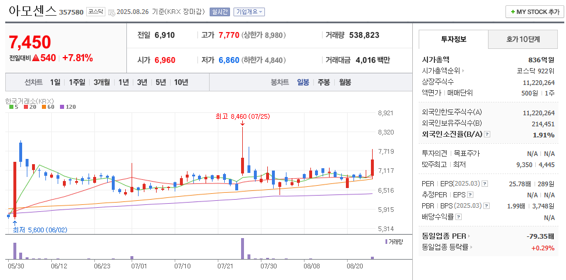The image size is (566, 280).
Task: Select the 3개월 line chart period
Action: (x=102, y=82)
